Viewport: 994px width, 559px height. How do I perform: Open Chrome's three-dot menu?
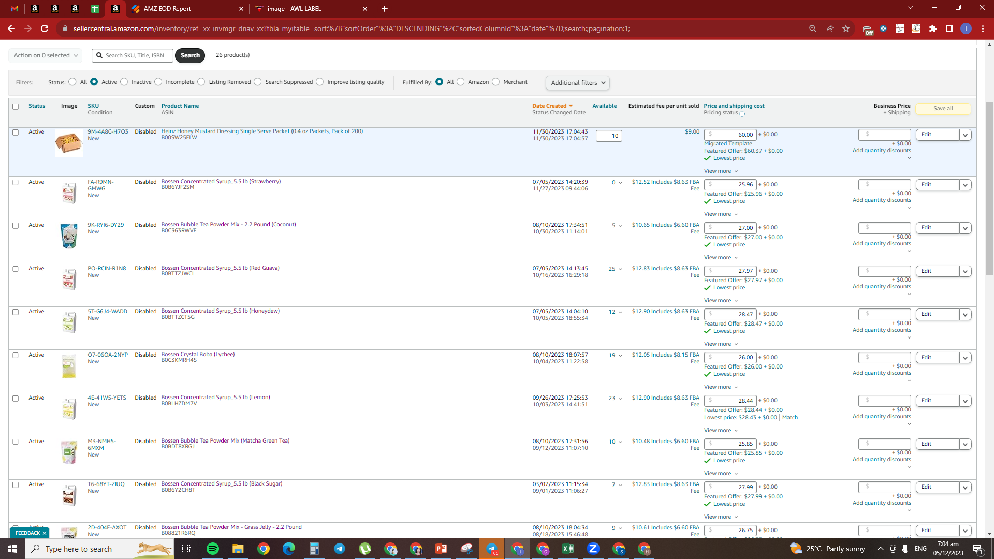[983, 28]
